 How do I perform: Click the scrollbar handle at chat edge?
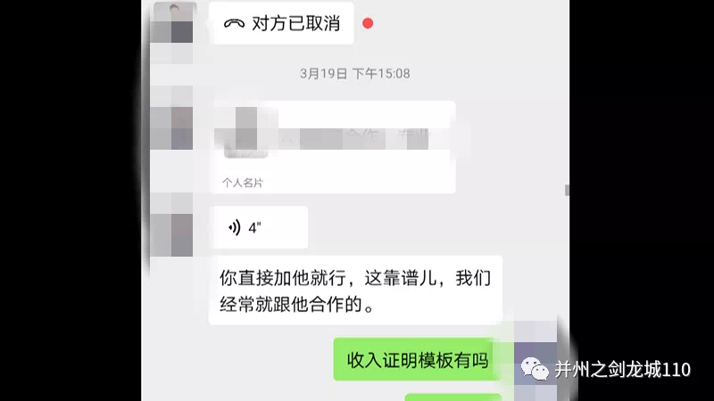tap(567, 190)
